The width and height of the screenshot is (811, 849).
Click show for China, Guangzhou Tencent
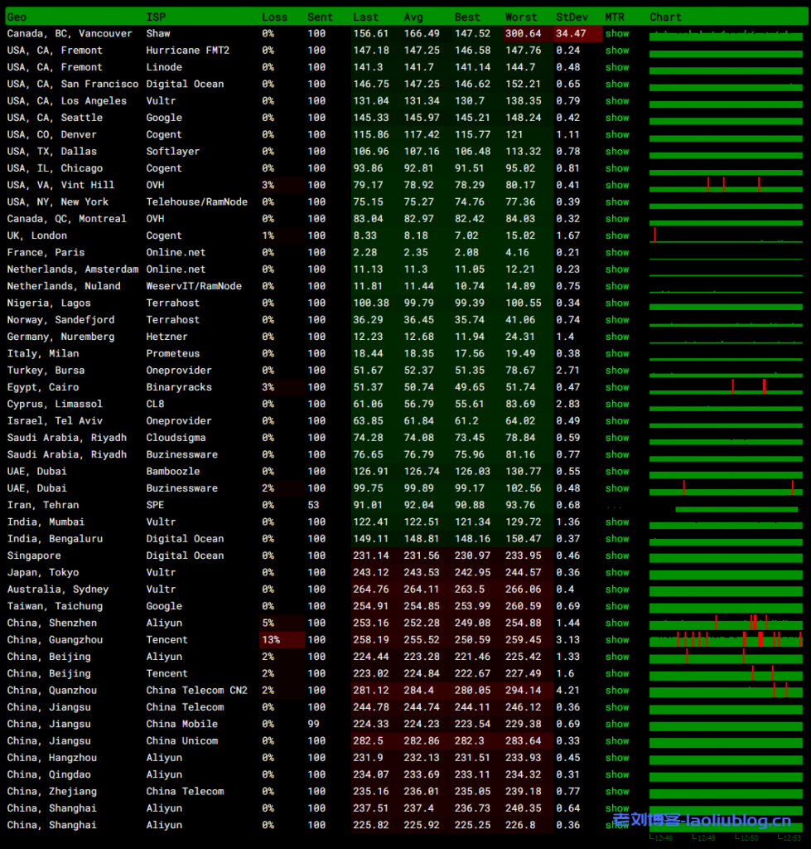click(x=616, y=640)
